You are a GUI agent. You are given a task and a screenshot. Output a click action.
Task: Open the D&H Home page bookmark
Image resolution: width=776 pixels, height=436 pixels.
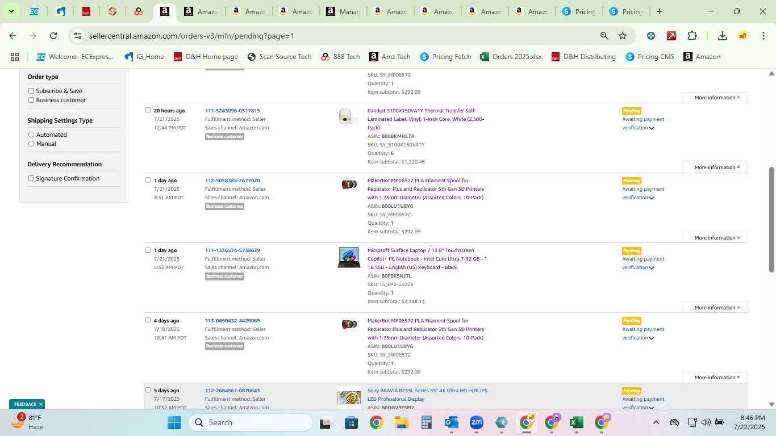206,57
